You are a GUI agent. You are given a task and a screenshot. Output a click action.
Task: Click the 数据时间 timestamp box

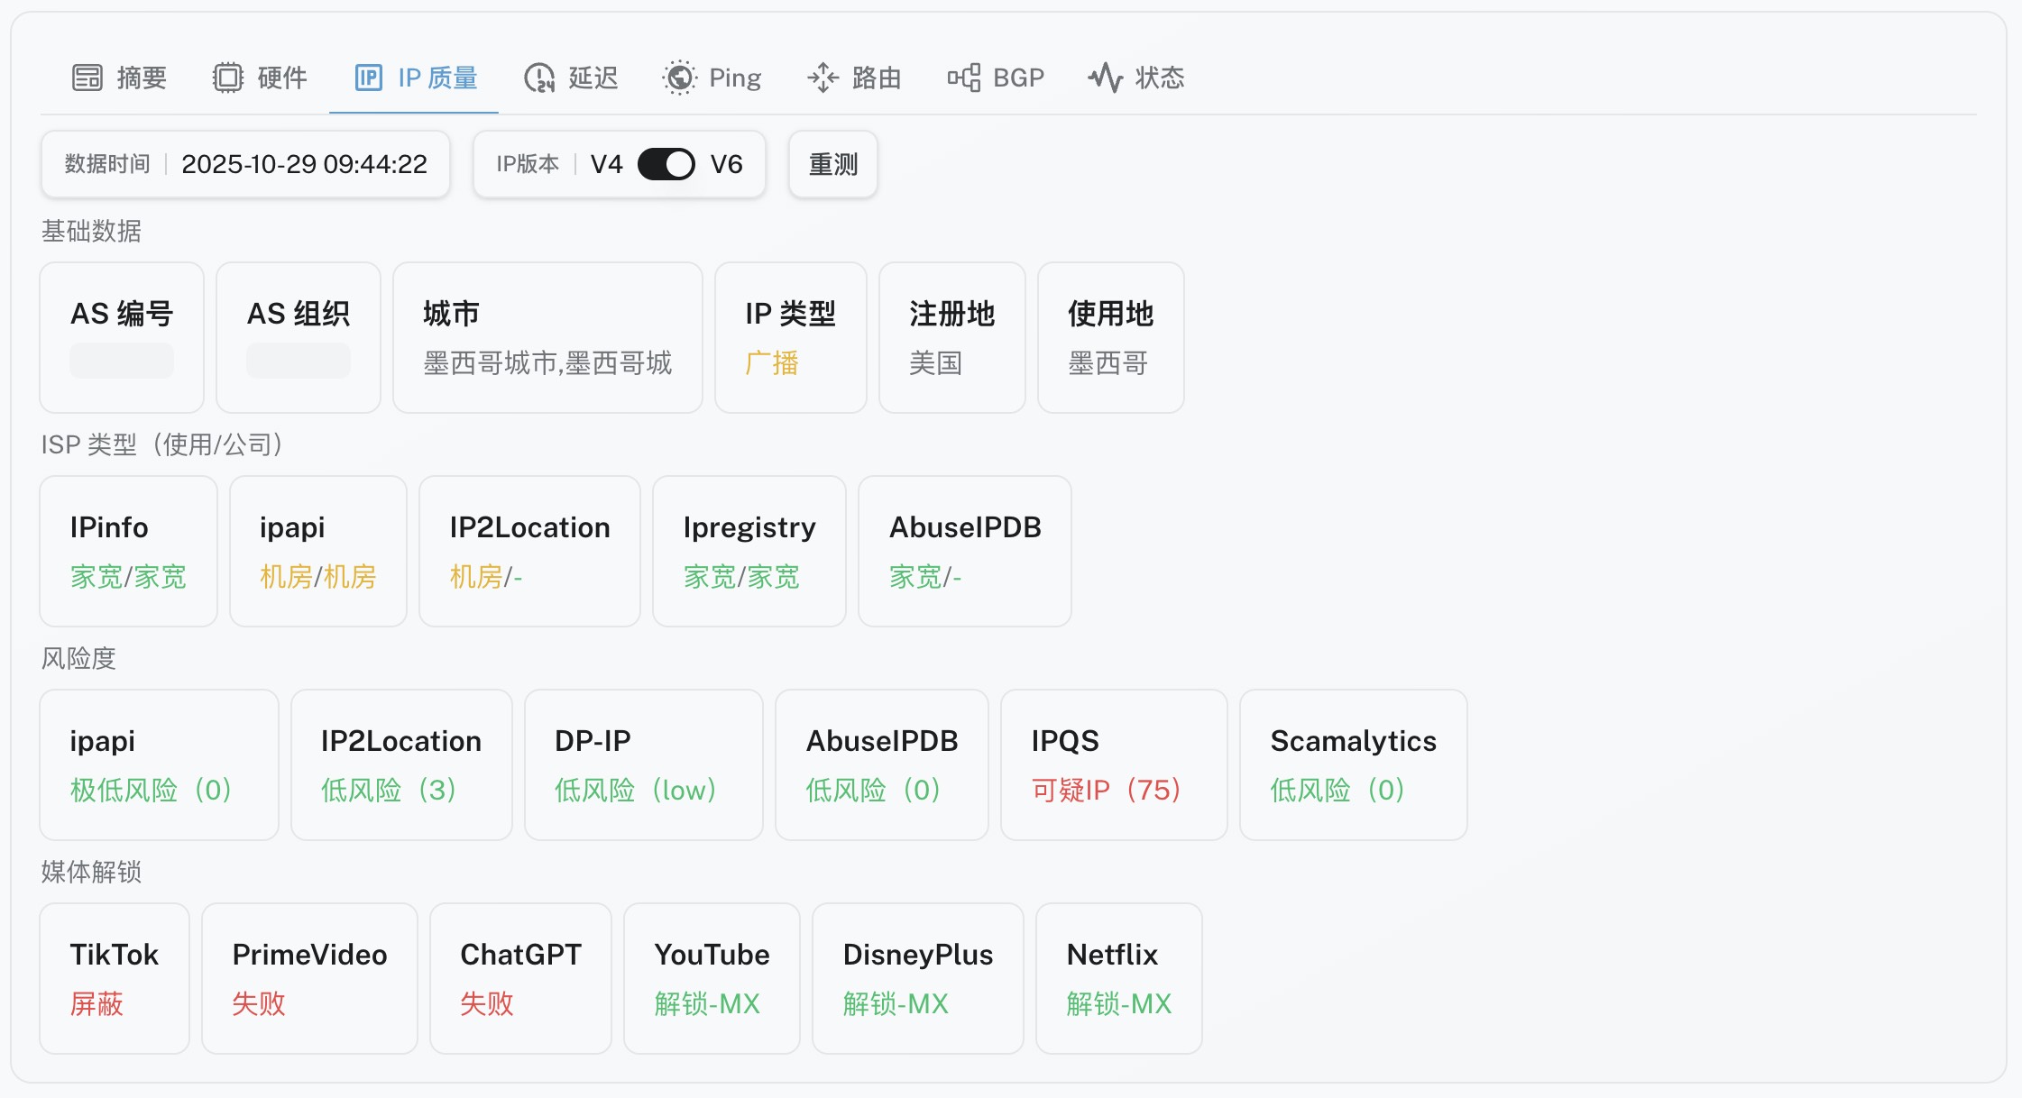click(245, 164)
